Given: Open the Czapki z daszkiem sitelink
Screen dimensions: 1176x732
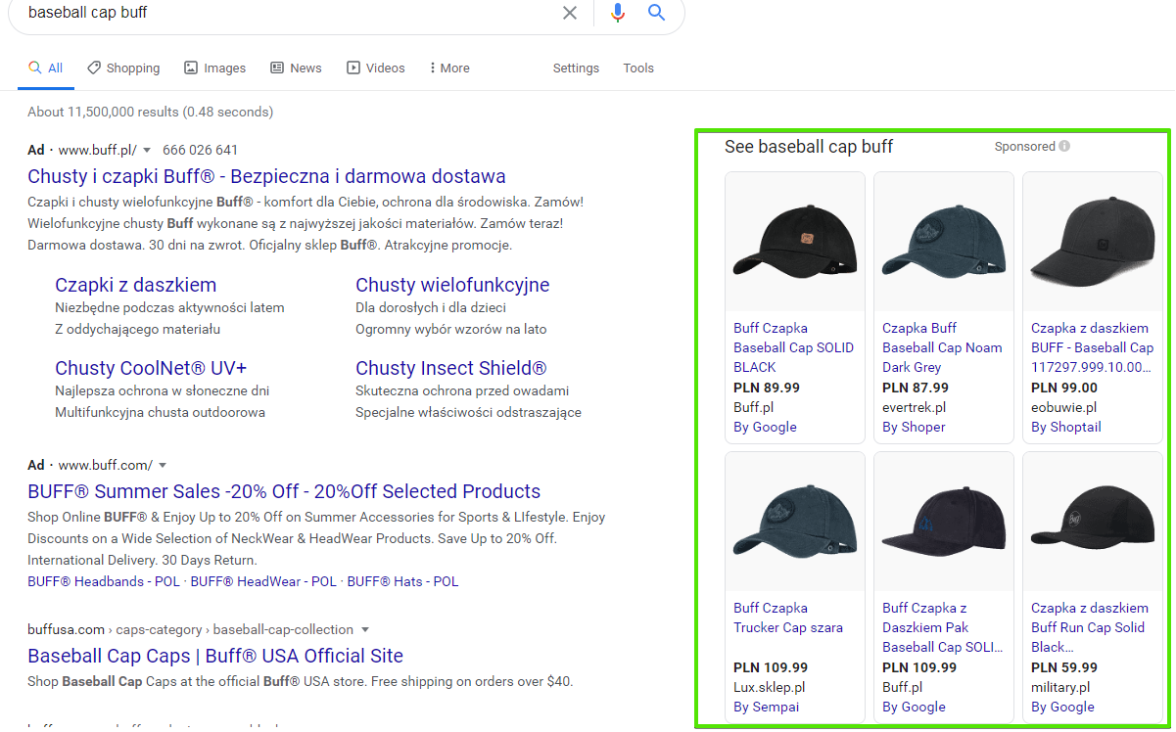Looking at the screenshot, I should [x=136, y=285].
